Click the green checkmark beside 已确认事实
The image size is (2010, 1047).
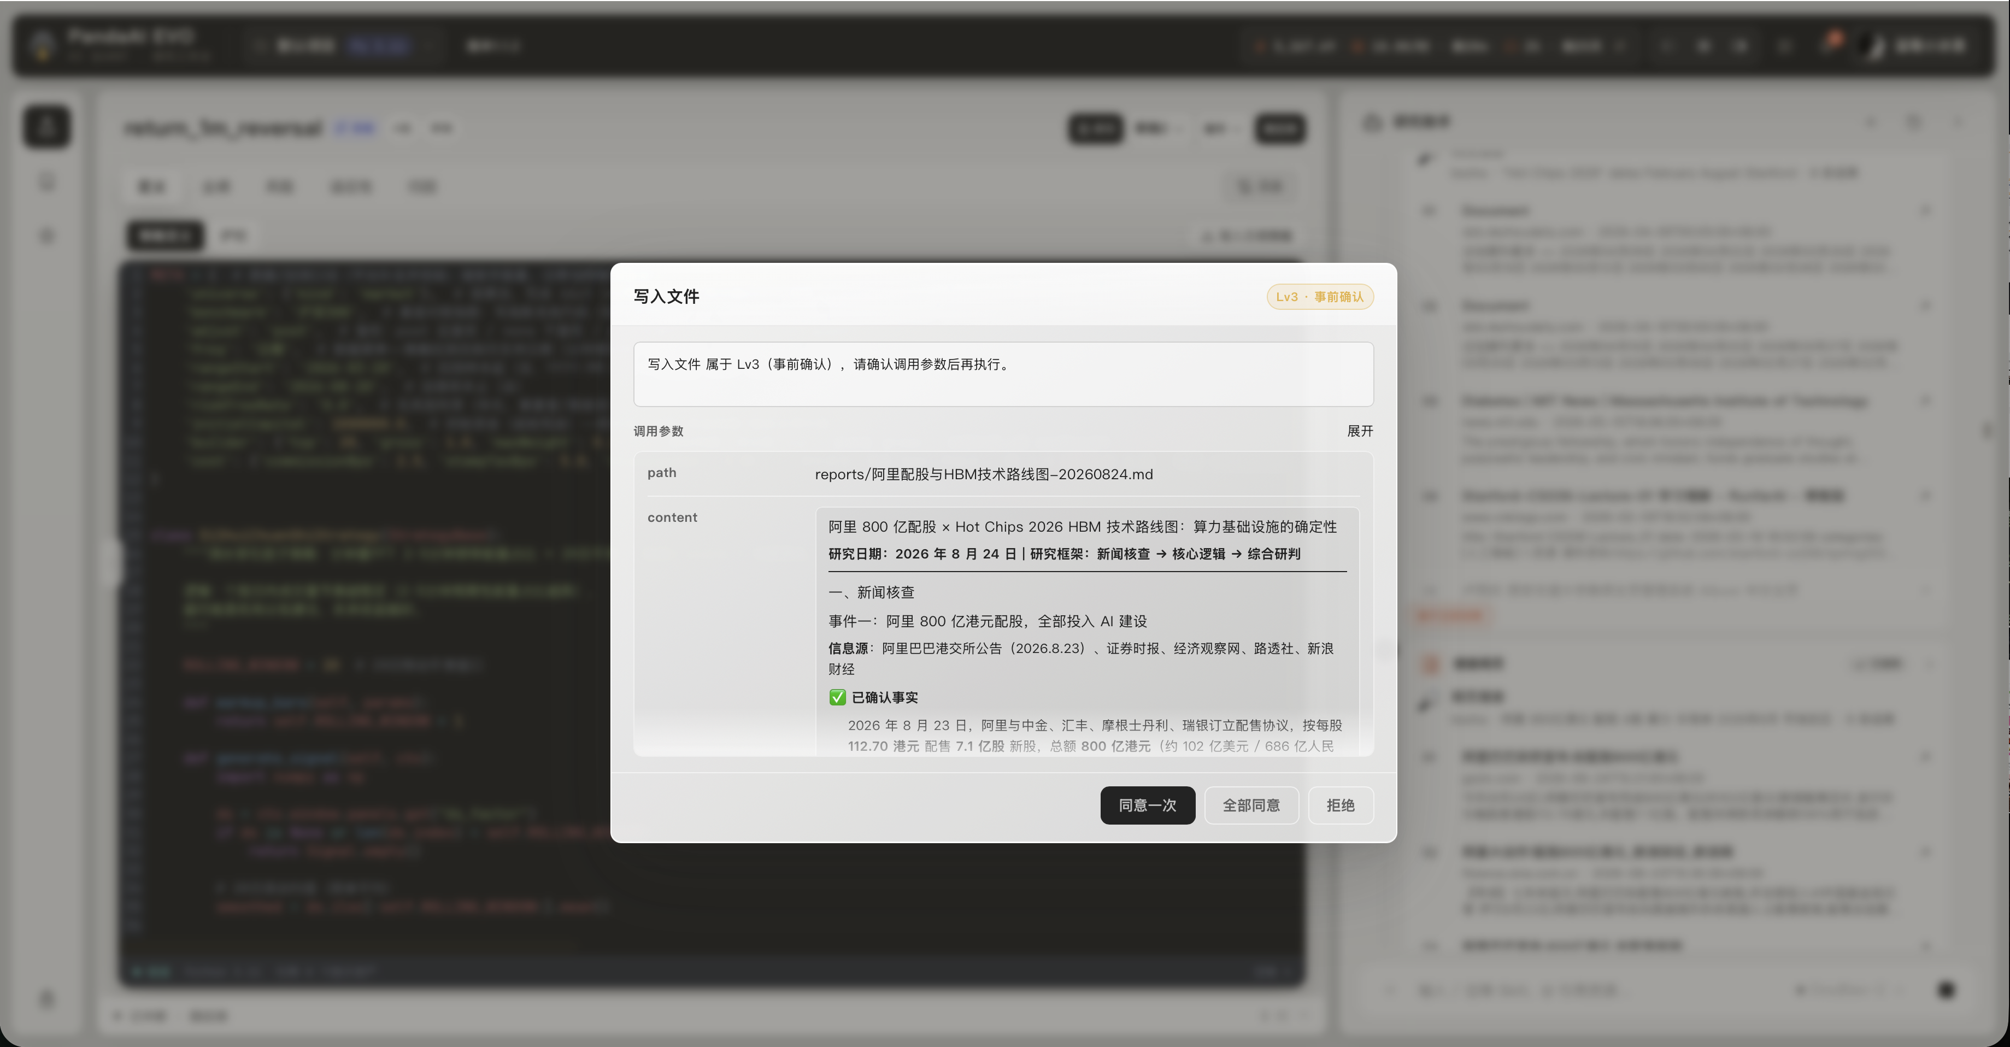tap(837, 697)
